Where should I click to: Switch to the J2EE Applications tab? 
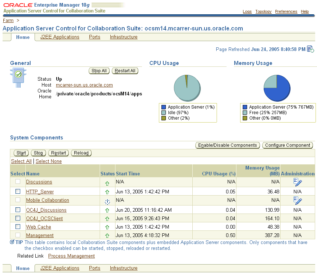60,37
